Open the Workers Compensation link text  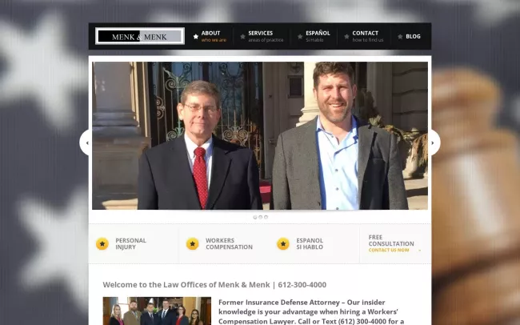click(229, 243)
